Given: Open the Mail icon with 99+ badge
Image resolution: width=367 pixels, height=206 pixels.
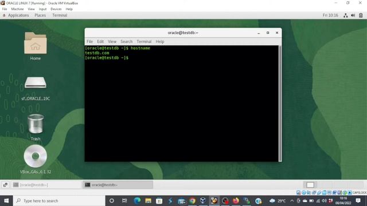Looking at the screenshot, I should pyautogui.click(x=181, y=201).
